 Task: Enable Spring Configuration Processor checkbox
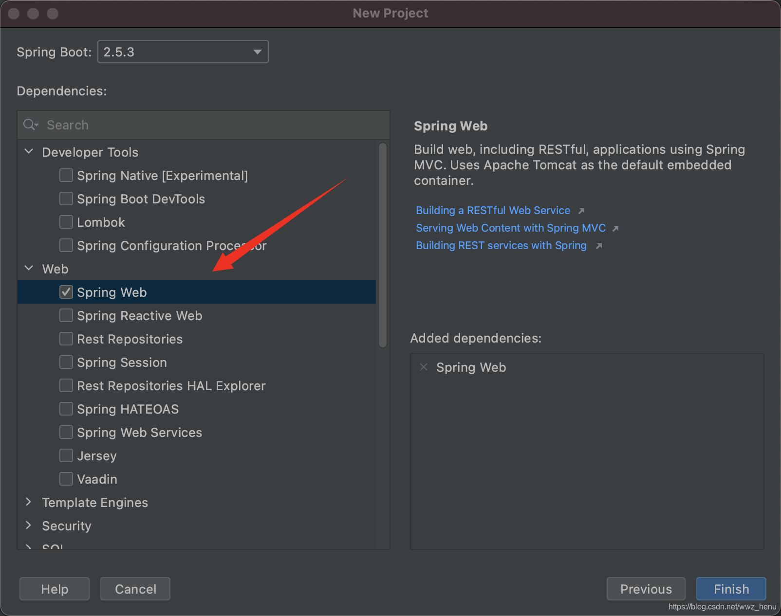(x=66, y=245)
